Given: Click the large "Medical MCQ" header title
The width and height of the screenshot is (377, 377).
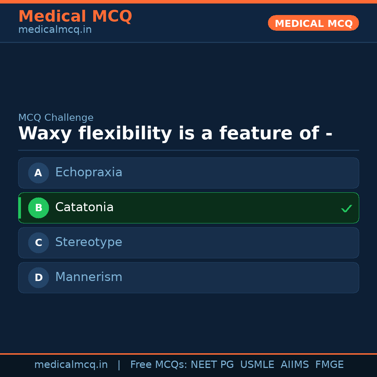Looking at the screenshot, I should (75, 16).
